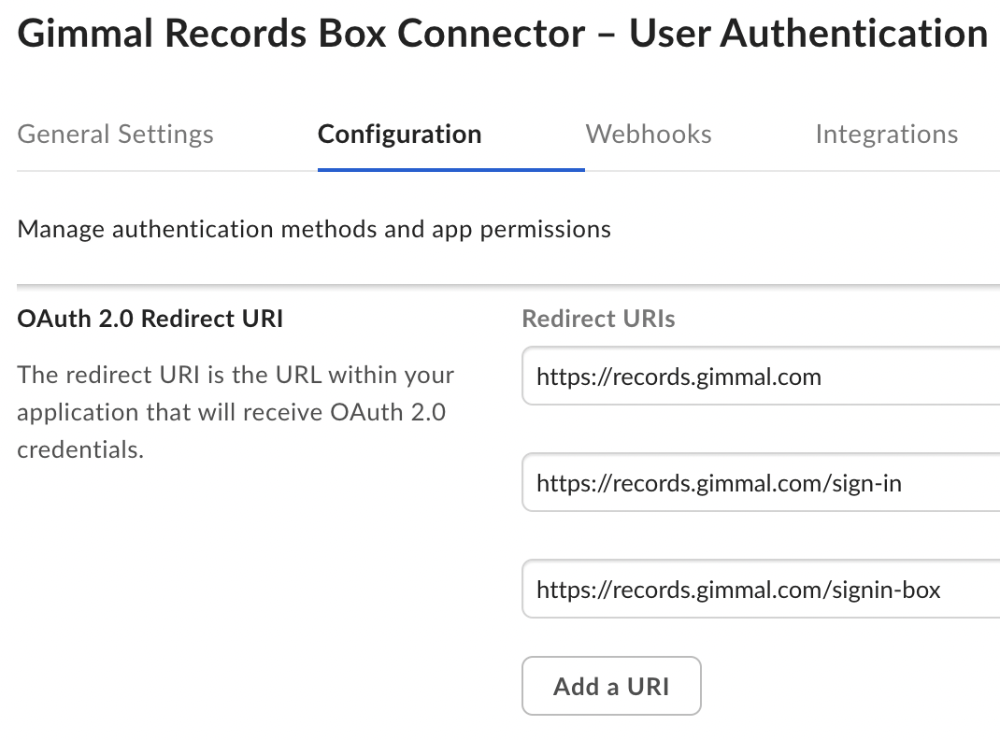Click the OAuth 2.0 Redirect URI heading
Image resolution: width=1000 pixels, height=740 pixels.
tap(150, 320)
